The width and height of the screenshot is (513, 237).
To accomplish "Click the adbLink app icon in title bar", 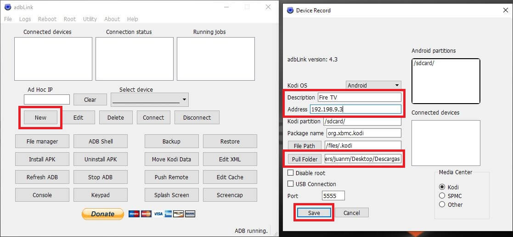I will [x=8, y=7].
